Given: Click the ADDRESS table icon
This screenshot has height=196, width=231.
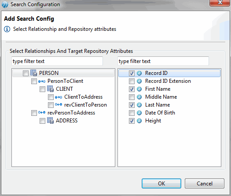Looking at the screenshot, I should (51, 121).
